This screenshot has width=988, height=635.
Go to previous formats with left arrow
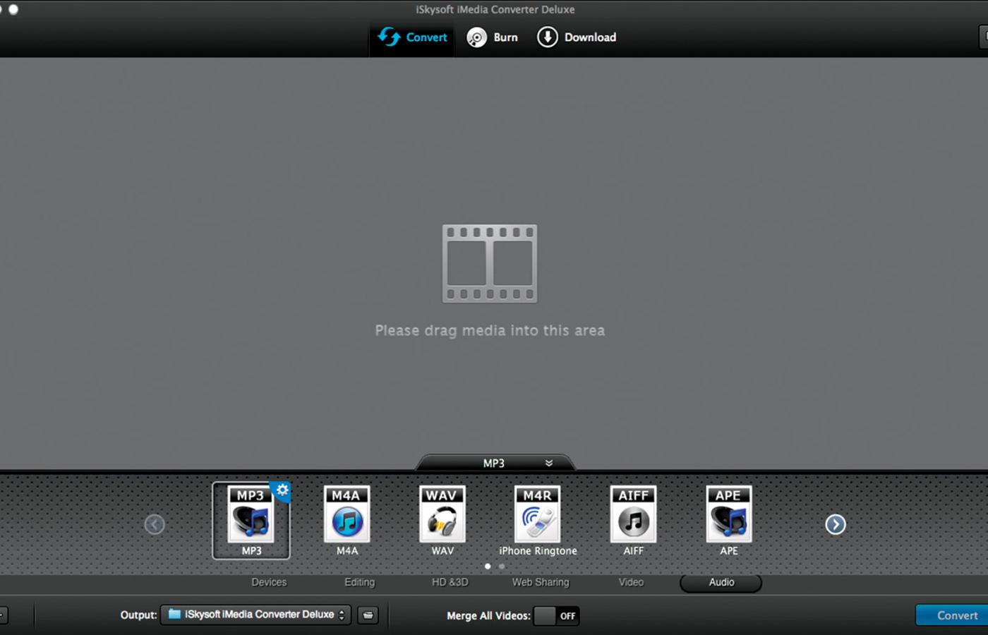point(155,524)
